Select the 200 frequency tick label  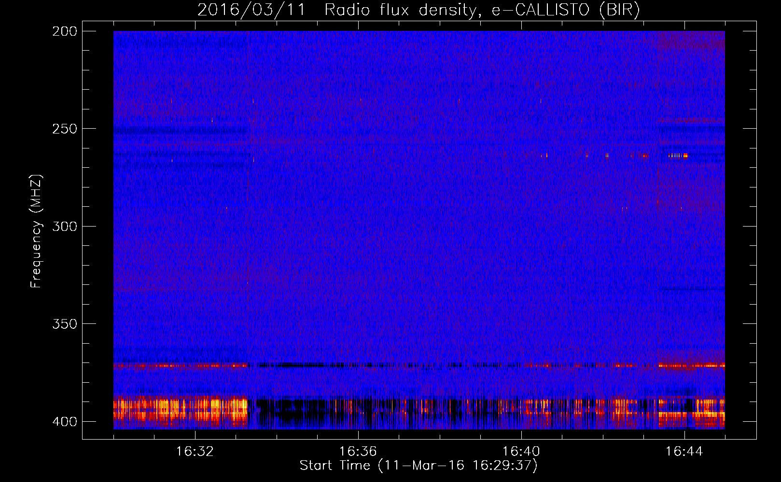[65, 31]
